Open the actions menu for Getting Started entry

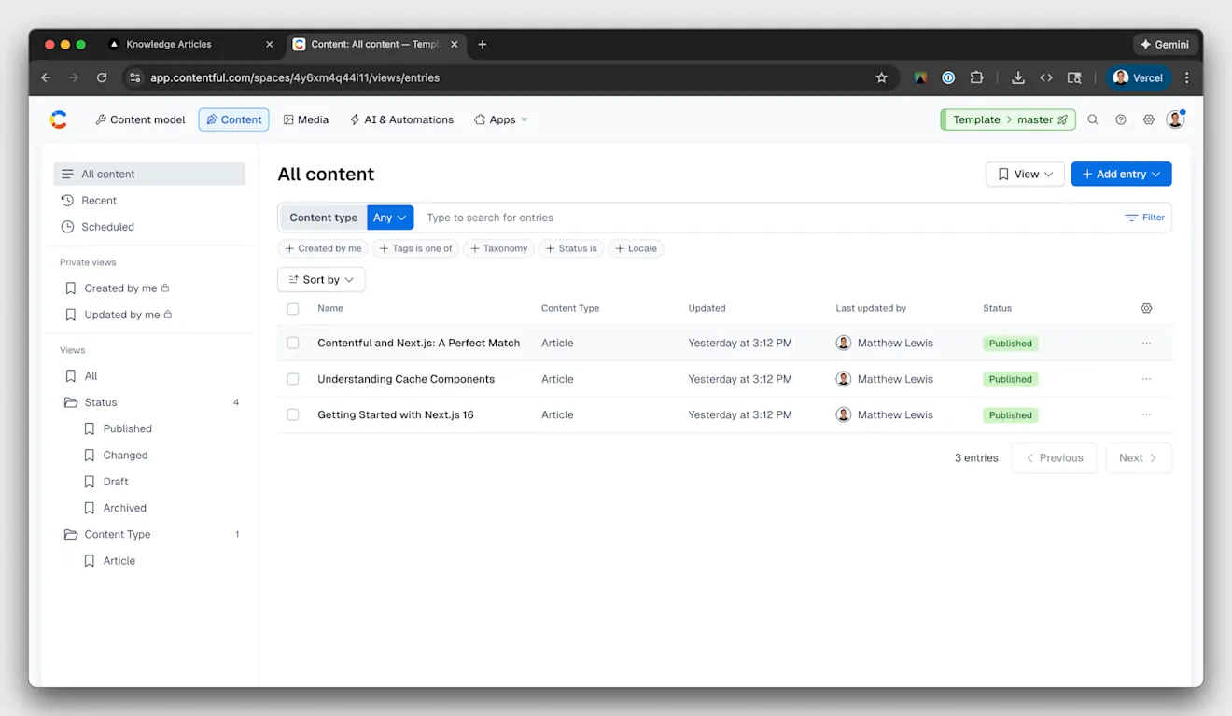[1146, 414]
